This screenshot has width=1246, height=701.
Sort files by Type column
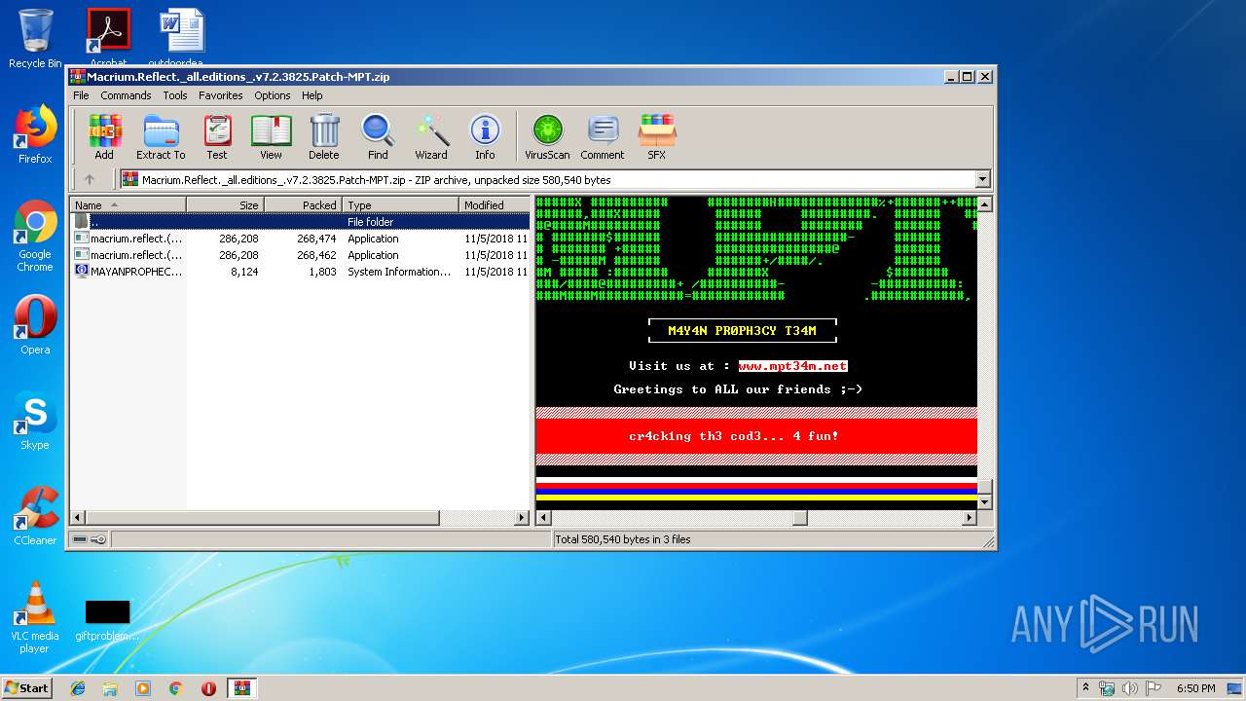(x=400, y=204)
